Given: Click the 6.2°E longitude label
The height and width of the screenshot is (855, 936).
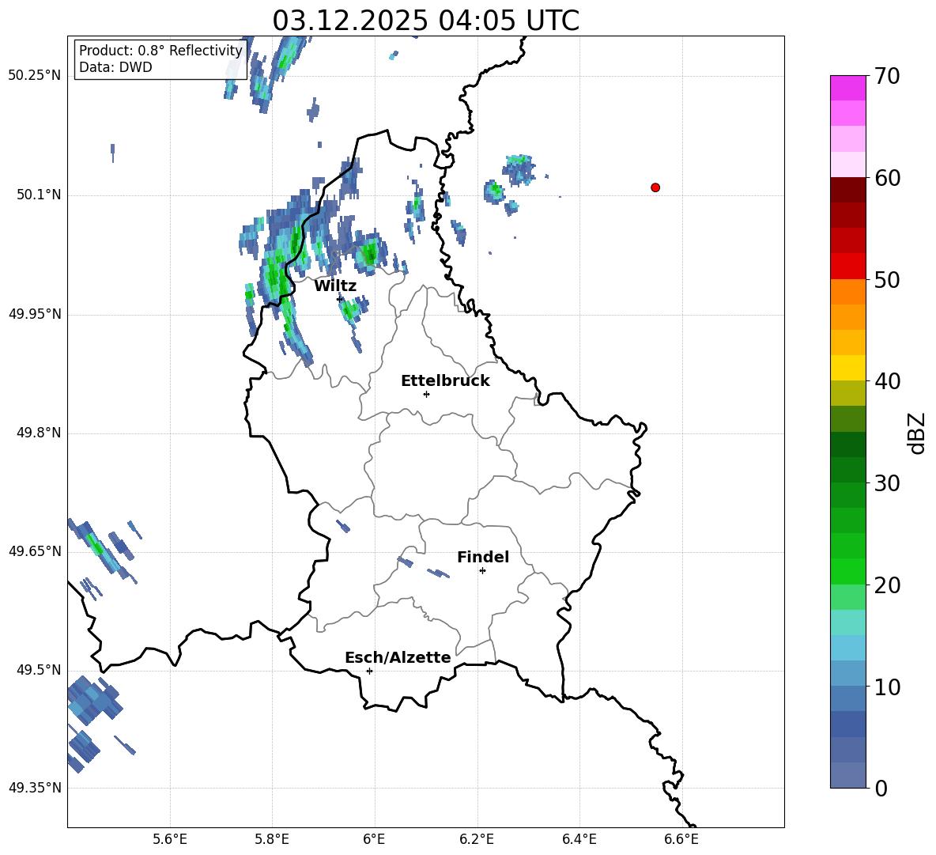Looking at the screenshot, I should click(477, 839).
